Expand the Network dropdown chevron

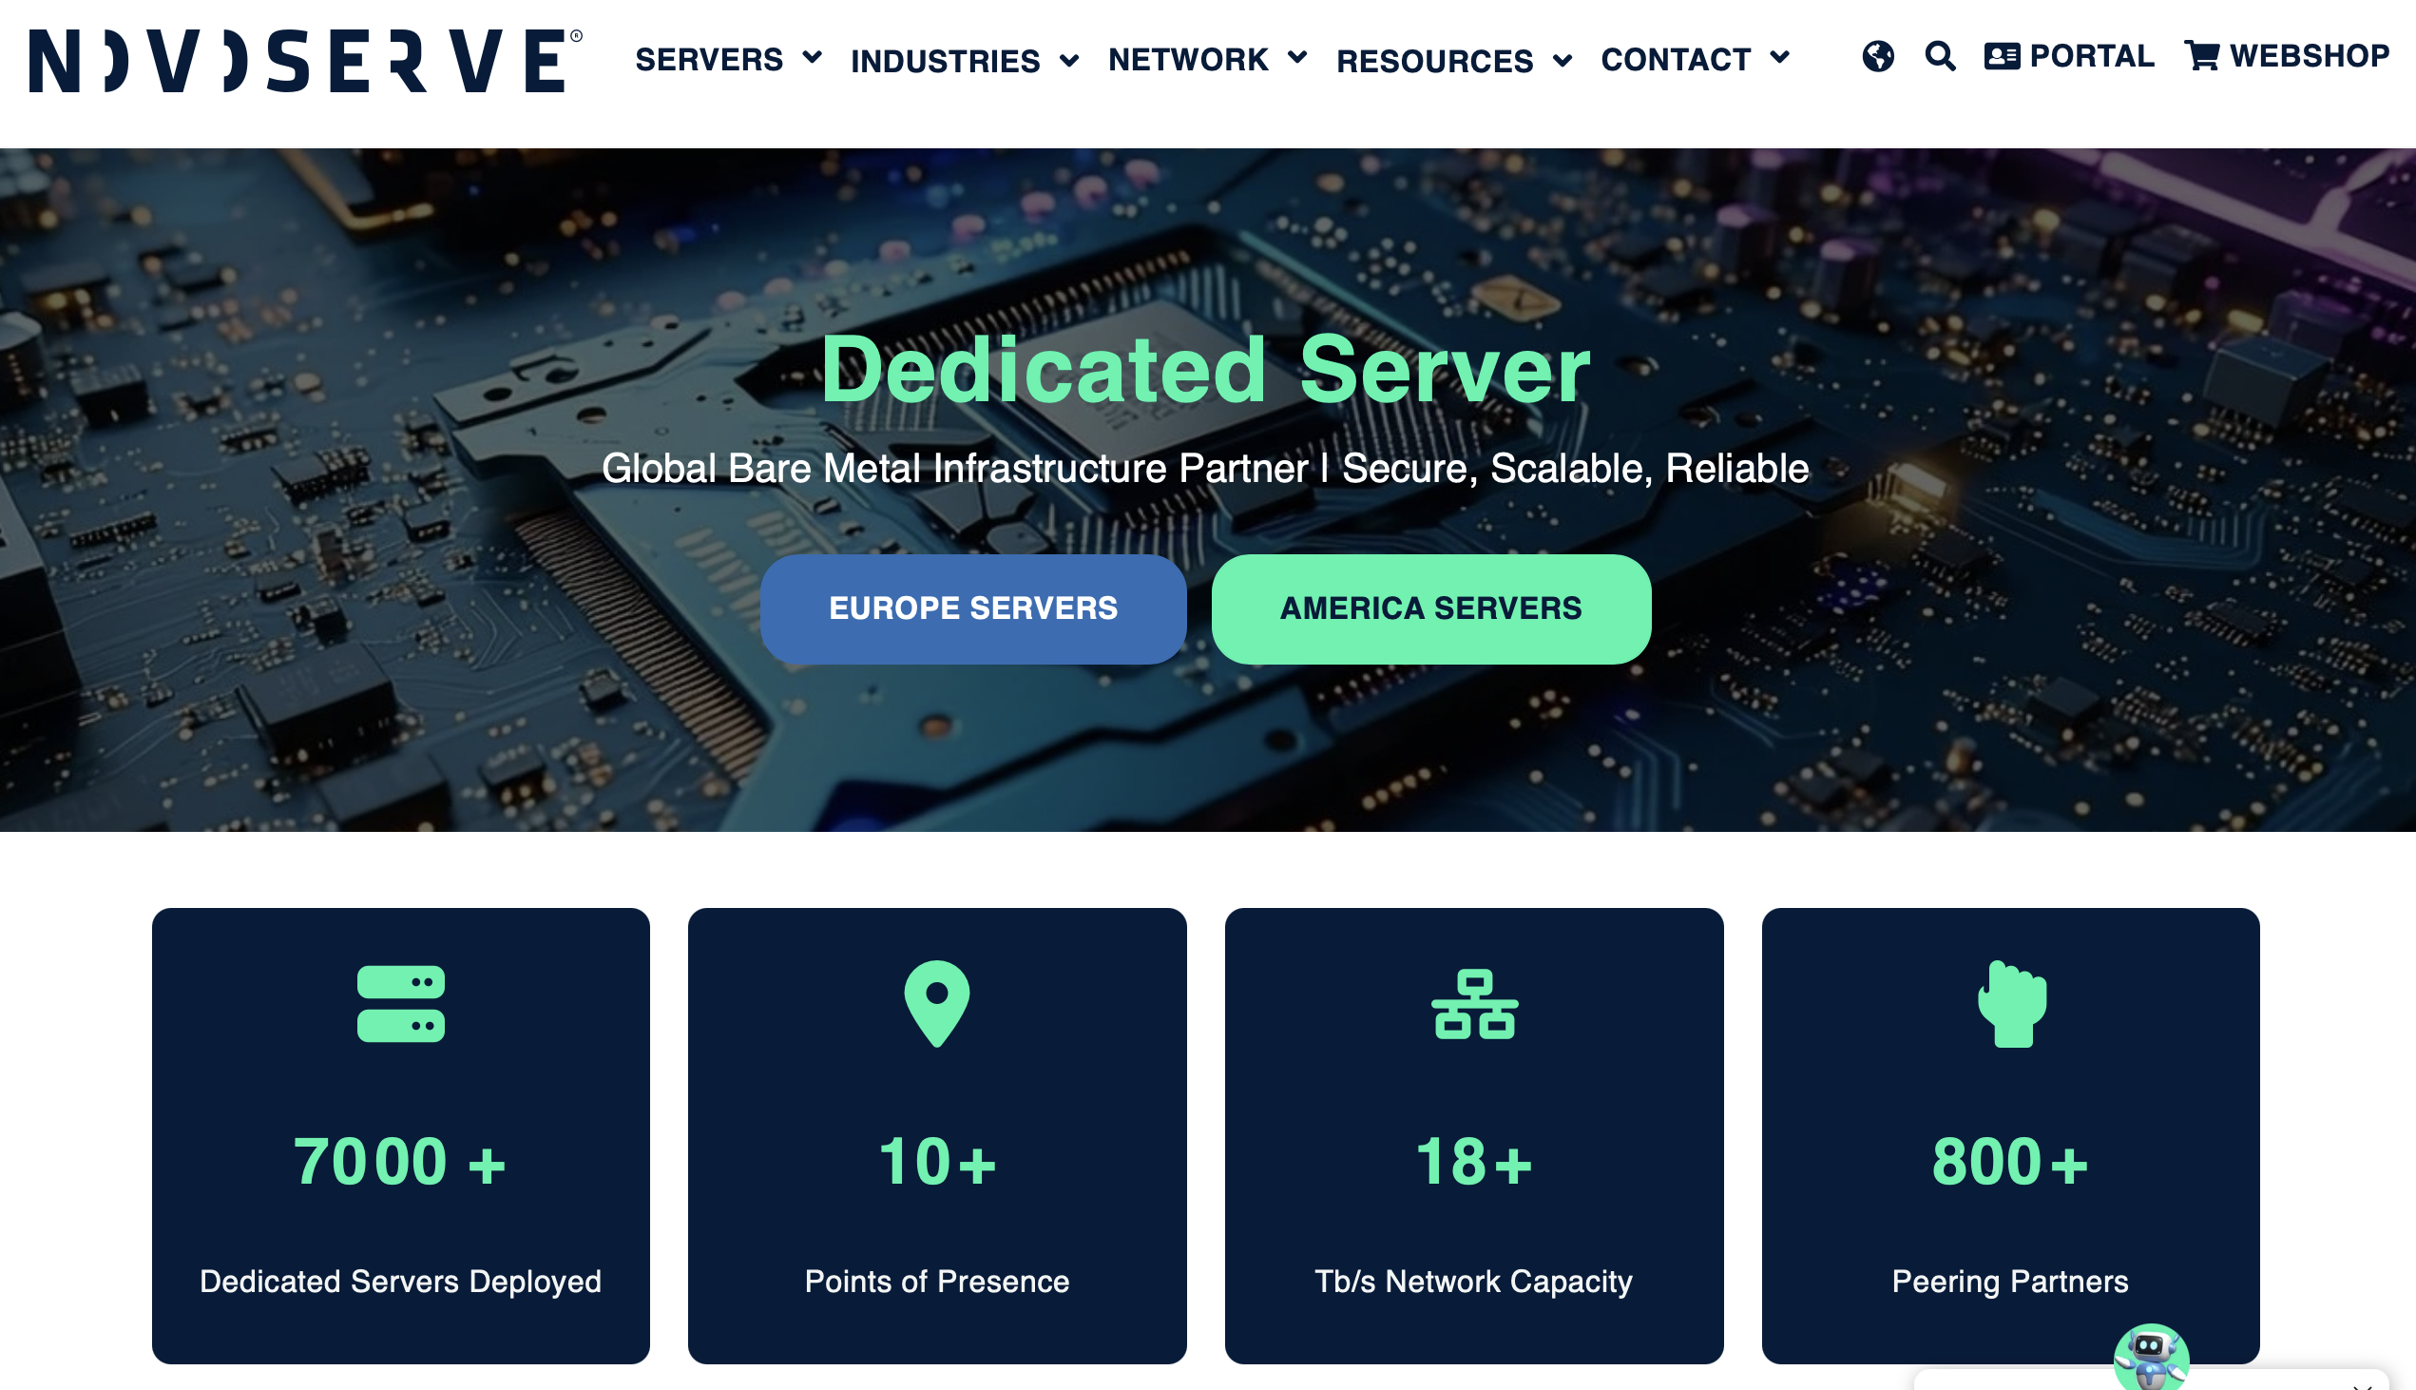point(1296,57)
